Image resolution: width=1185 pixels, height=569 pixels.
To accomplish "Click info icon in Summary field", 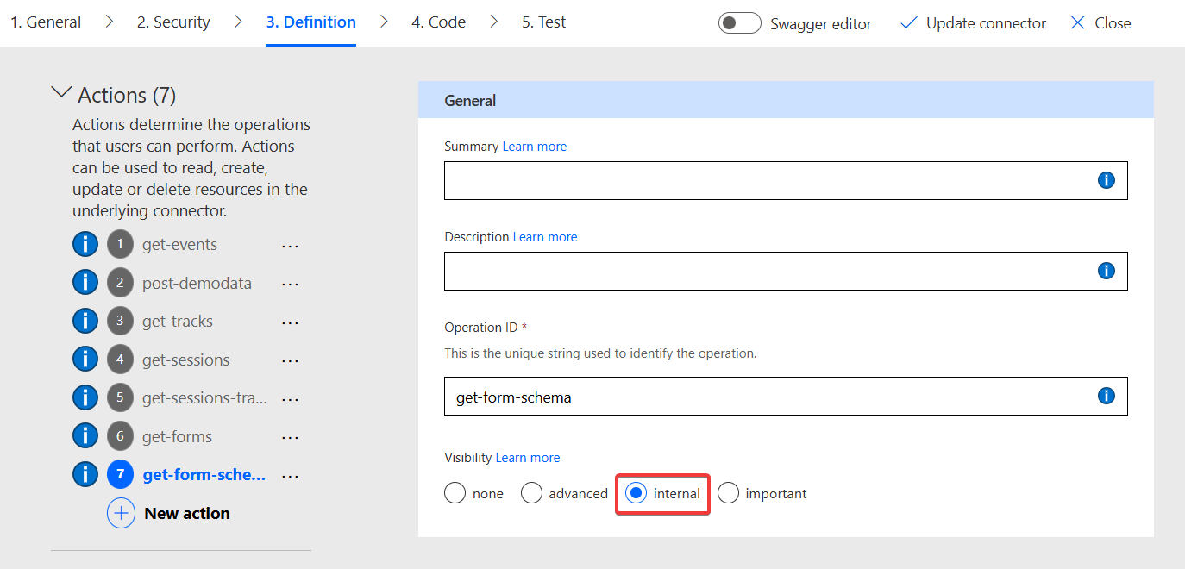I will pyautogui.click(x=1106, y=180).
